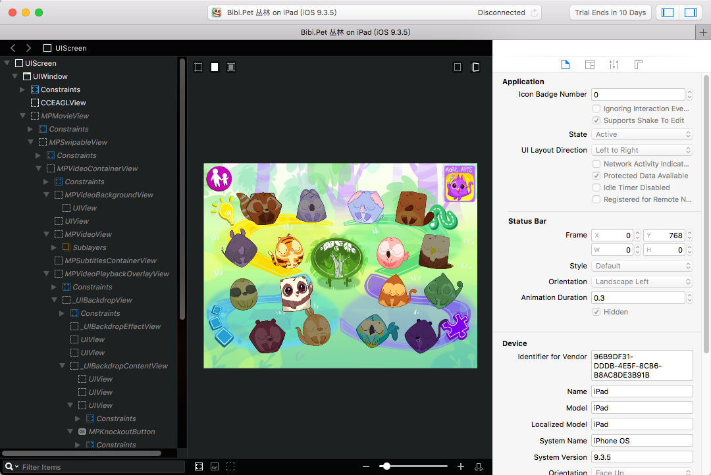Expand the Sublayers node

point(54,247)
